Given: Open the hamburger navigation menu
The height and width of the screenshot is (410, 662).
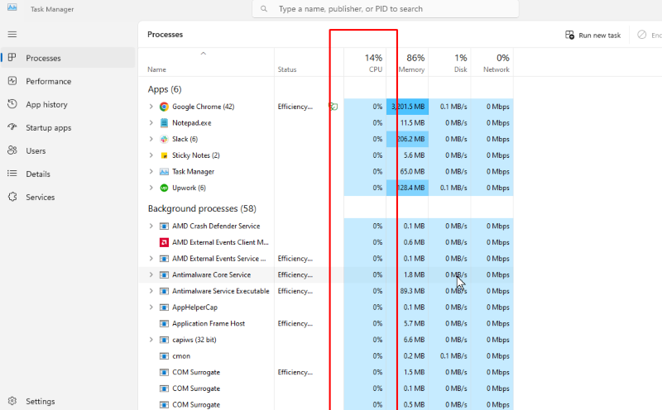Looking at the screenshot, I should [12, 34].
